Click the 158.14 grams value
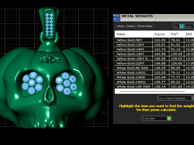 click(x=160, y=87)
